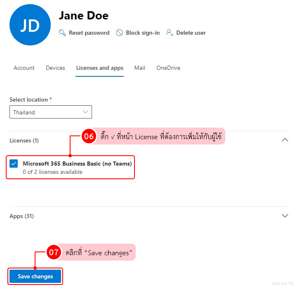Viewport: 297px width, 287px height.
Task: Click the Delete user person icon
Action: [x=169, y=33]
